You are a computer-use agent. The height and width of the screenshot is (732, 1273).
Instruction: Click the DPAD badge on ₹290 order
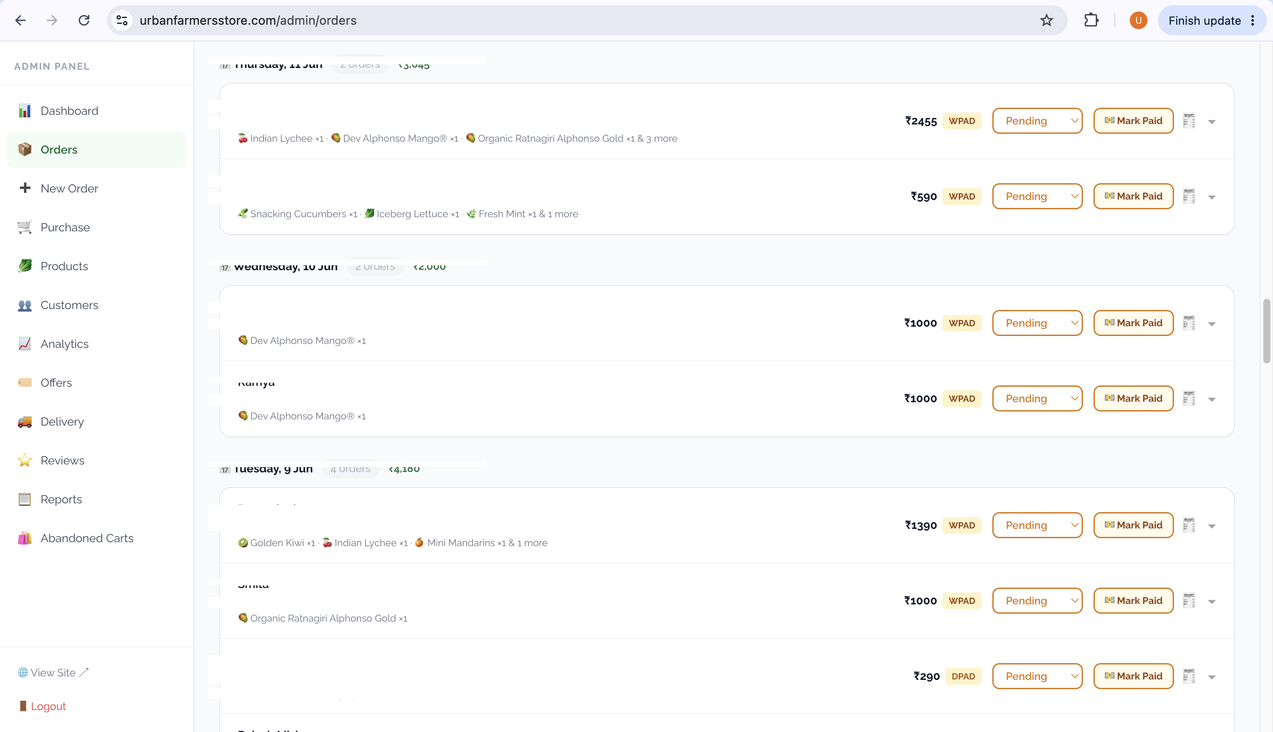963,676
